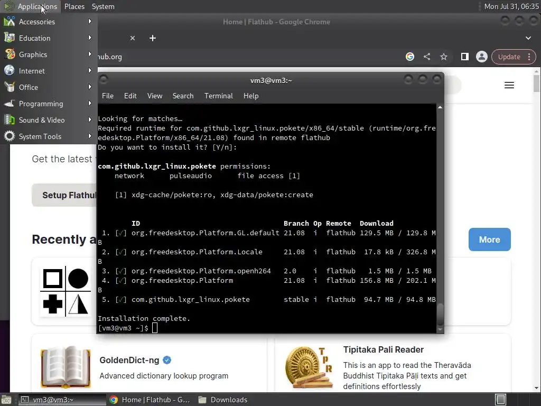Screen dimensions: 541x406
Task: Click the System Tools gear icon
Action: (x=10, y=136)
